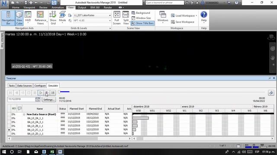
Task: Select task BA_L0_2A_1_1
Action: (x=35, y=118)
